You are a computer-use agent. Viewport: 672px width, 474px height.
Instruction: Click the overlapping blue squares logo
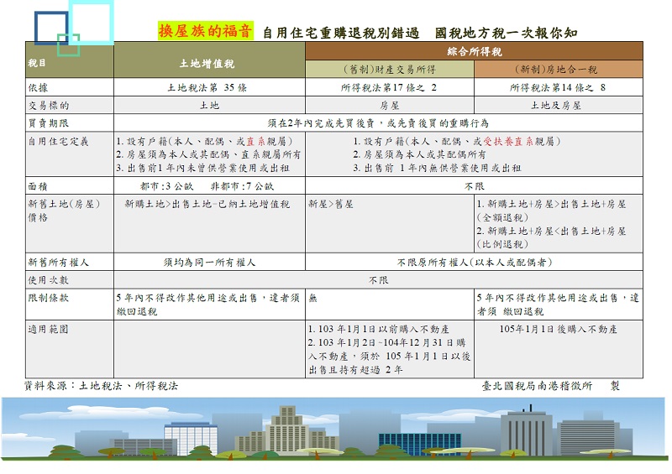pyautogui.click(x=74, y=27)
